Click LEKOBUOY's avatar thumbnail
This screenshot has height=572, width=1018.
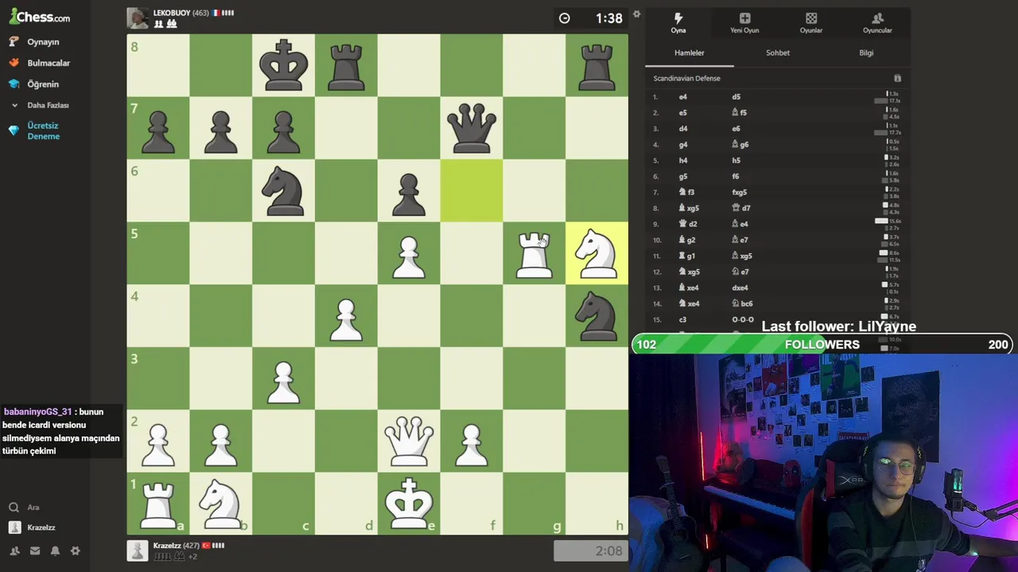pos(138,18)
